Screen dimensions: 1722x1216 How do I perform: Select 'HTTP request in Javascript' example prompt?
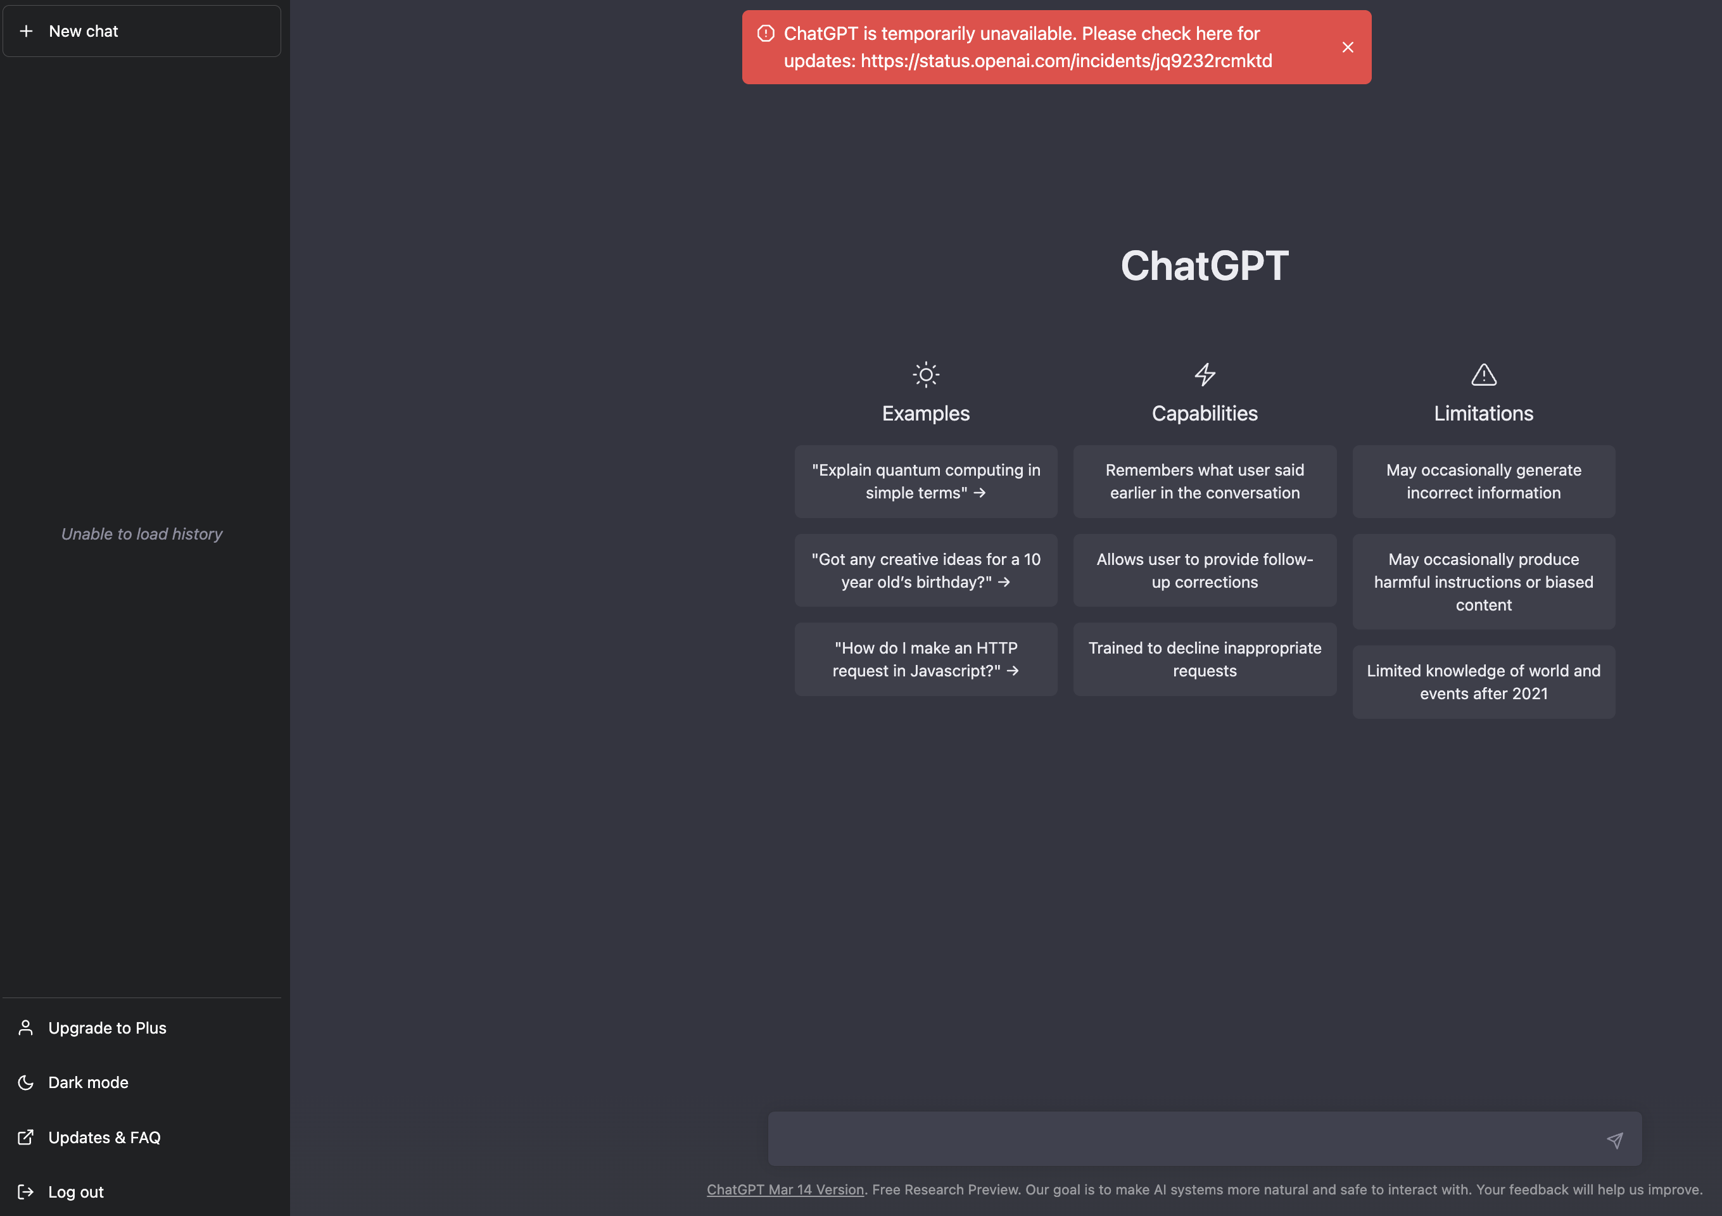925,659
